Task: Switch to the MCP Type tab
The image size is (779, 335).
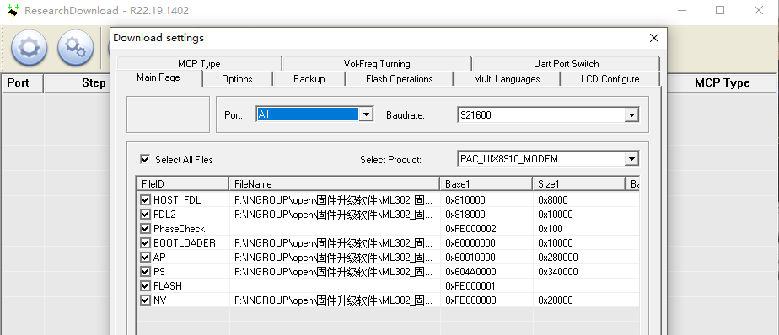Action: (199, 63)
